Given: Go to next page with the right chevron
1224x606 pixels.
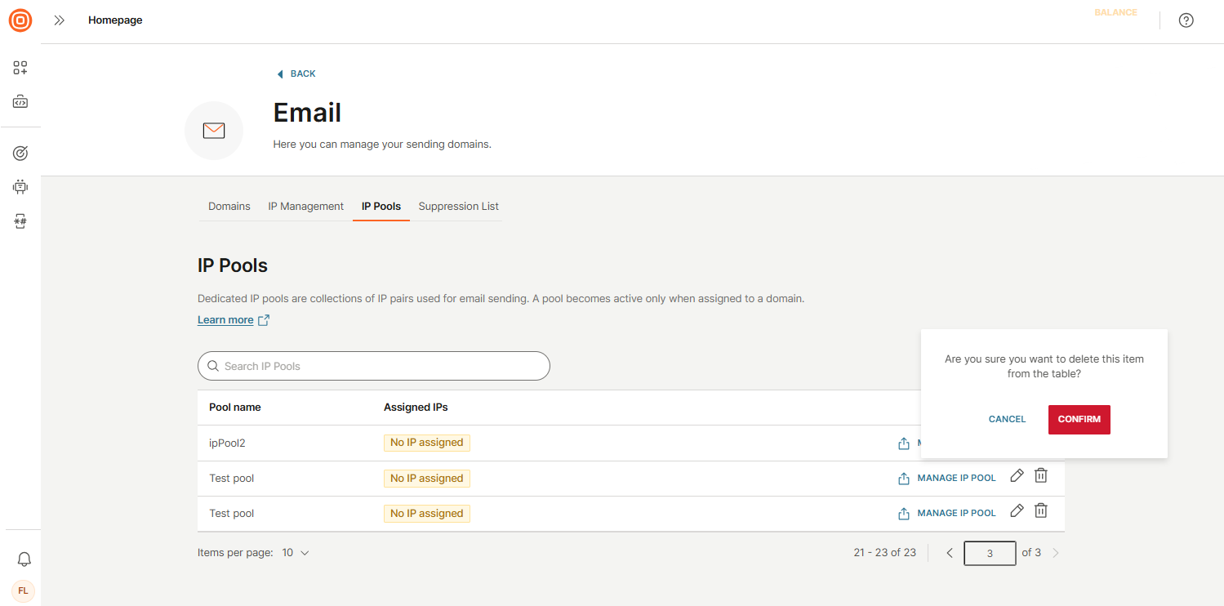Looking at the screenshot, I should (1055, 552).
